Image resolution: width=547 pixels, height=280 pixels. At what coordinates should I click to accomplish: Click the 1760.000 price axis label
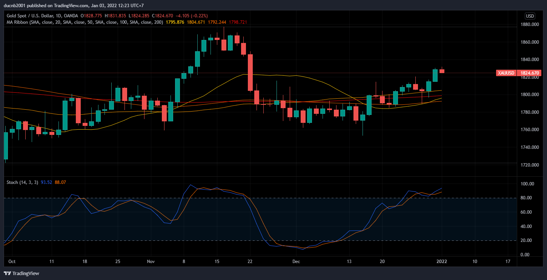pos(530,130)
